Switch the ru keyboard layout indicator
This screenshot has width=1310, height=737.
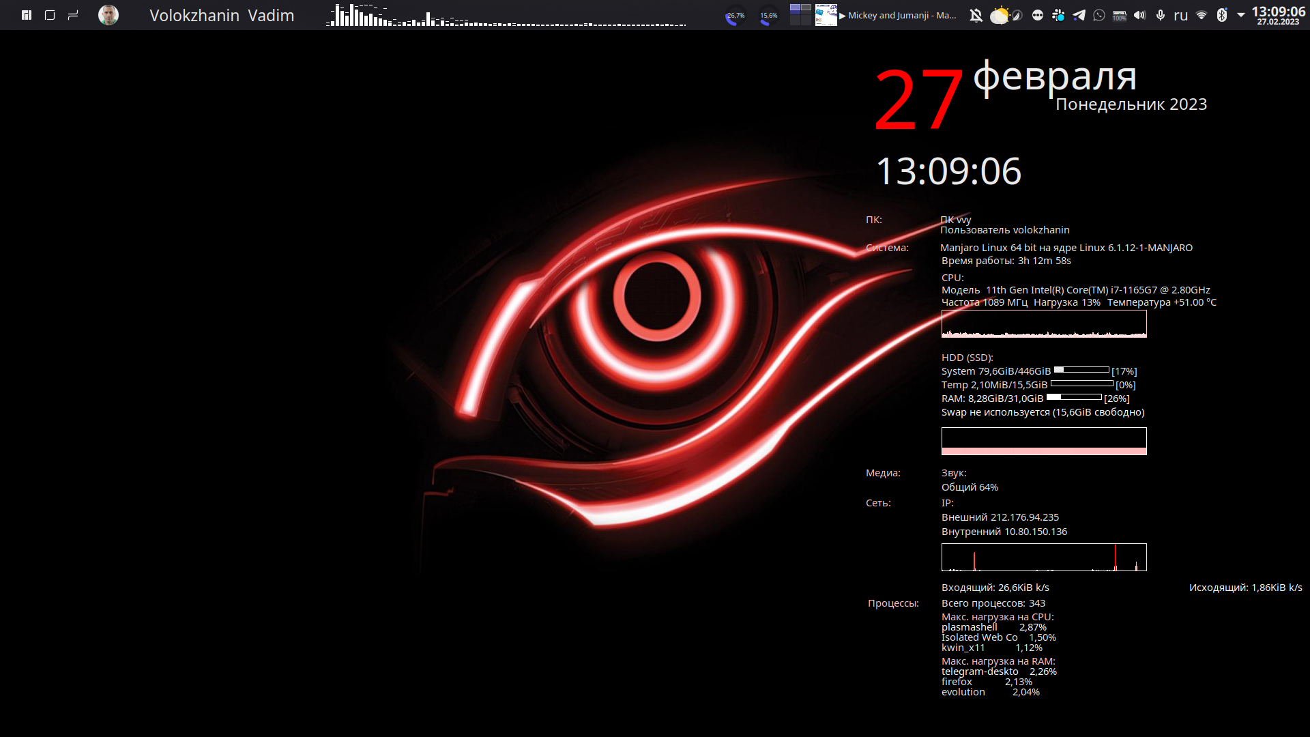pyautogui.click(x=1181, y=15)
